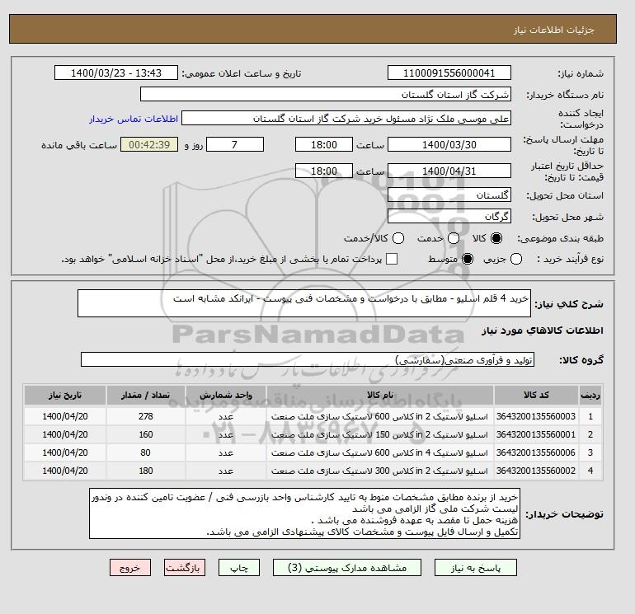Screen dimensions: 635x614
Task: Click the remaining time field 00:42:39
Action: click(149, 144)
